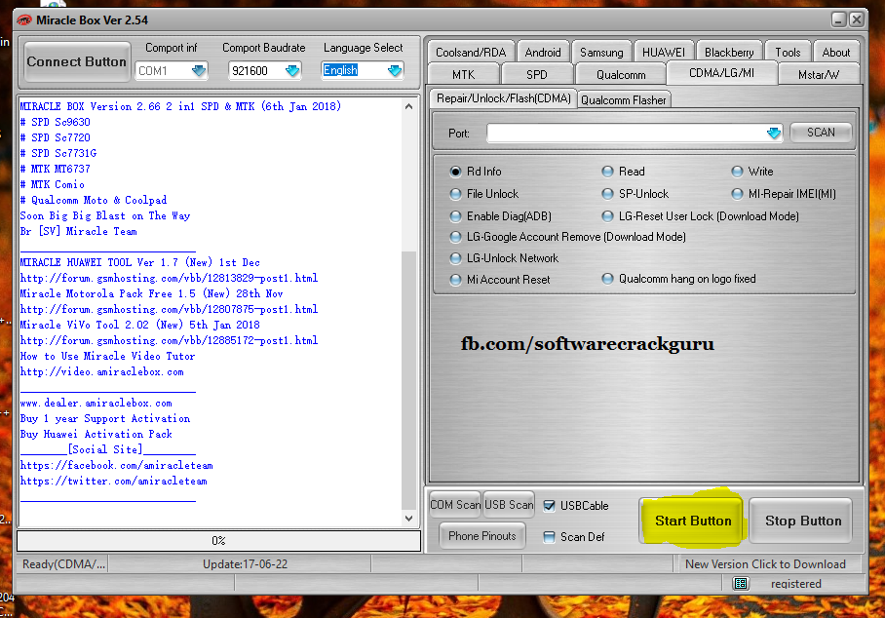Click the SCAN button
The width and height of the screenshot is (885, 618).
coord(821,133)
